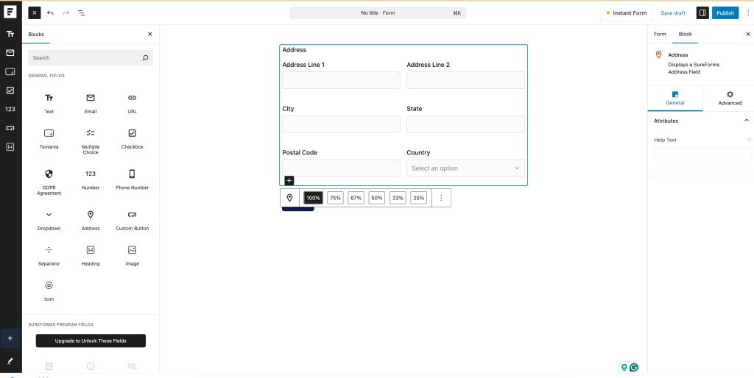Viewport: 754px width, 378px height.
Task: Toggle the settings sidebar panel
Action: (702, 13)
